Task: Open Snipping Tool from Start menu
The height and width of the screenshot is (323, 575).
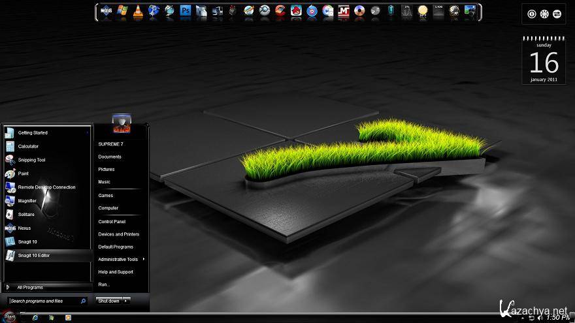Action: point(31,160)
